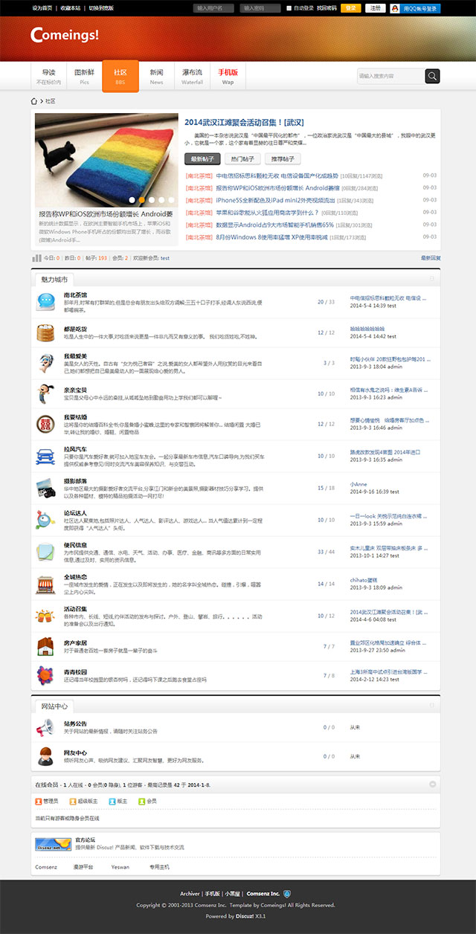
Task: Switch to the 热门帖子 tab
Action: click(x=242, y=158)
